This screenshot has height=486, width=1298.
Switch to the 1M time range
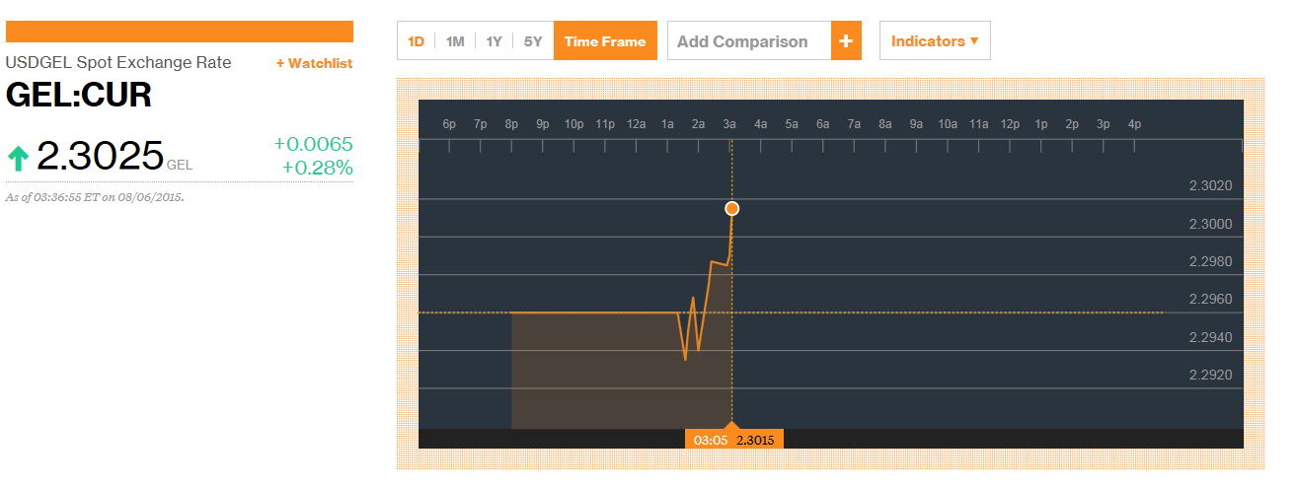(455, 41)
